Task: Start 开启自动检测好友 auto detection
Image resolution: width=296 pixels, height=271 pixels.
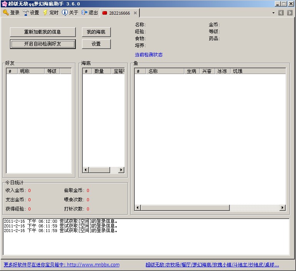Action: coord(42,44)
